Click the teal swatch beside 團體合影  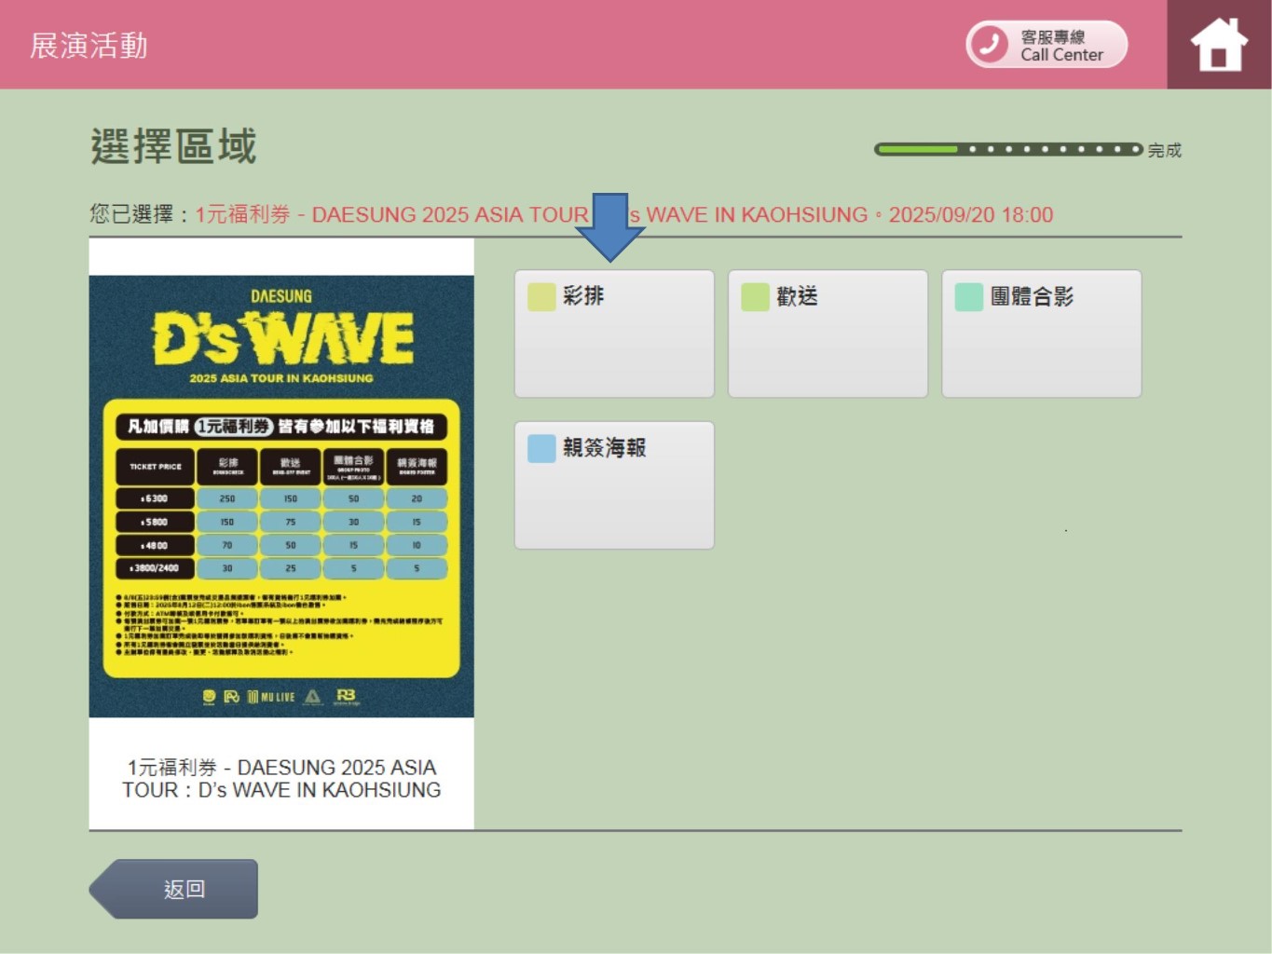969,297
